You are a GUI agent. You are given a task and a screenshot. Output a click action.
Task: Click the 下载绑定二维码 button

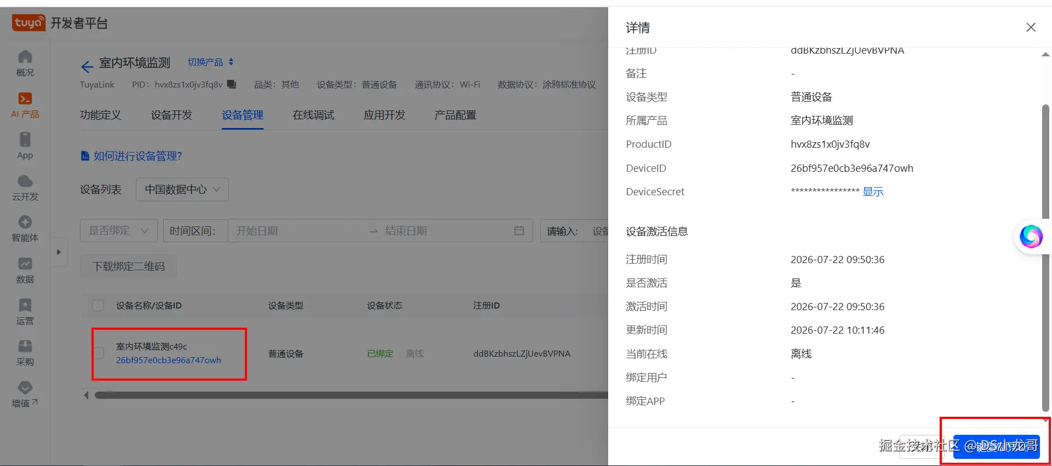pos(129,266)
